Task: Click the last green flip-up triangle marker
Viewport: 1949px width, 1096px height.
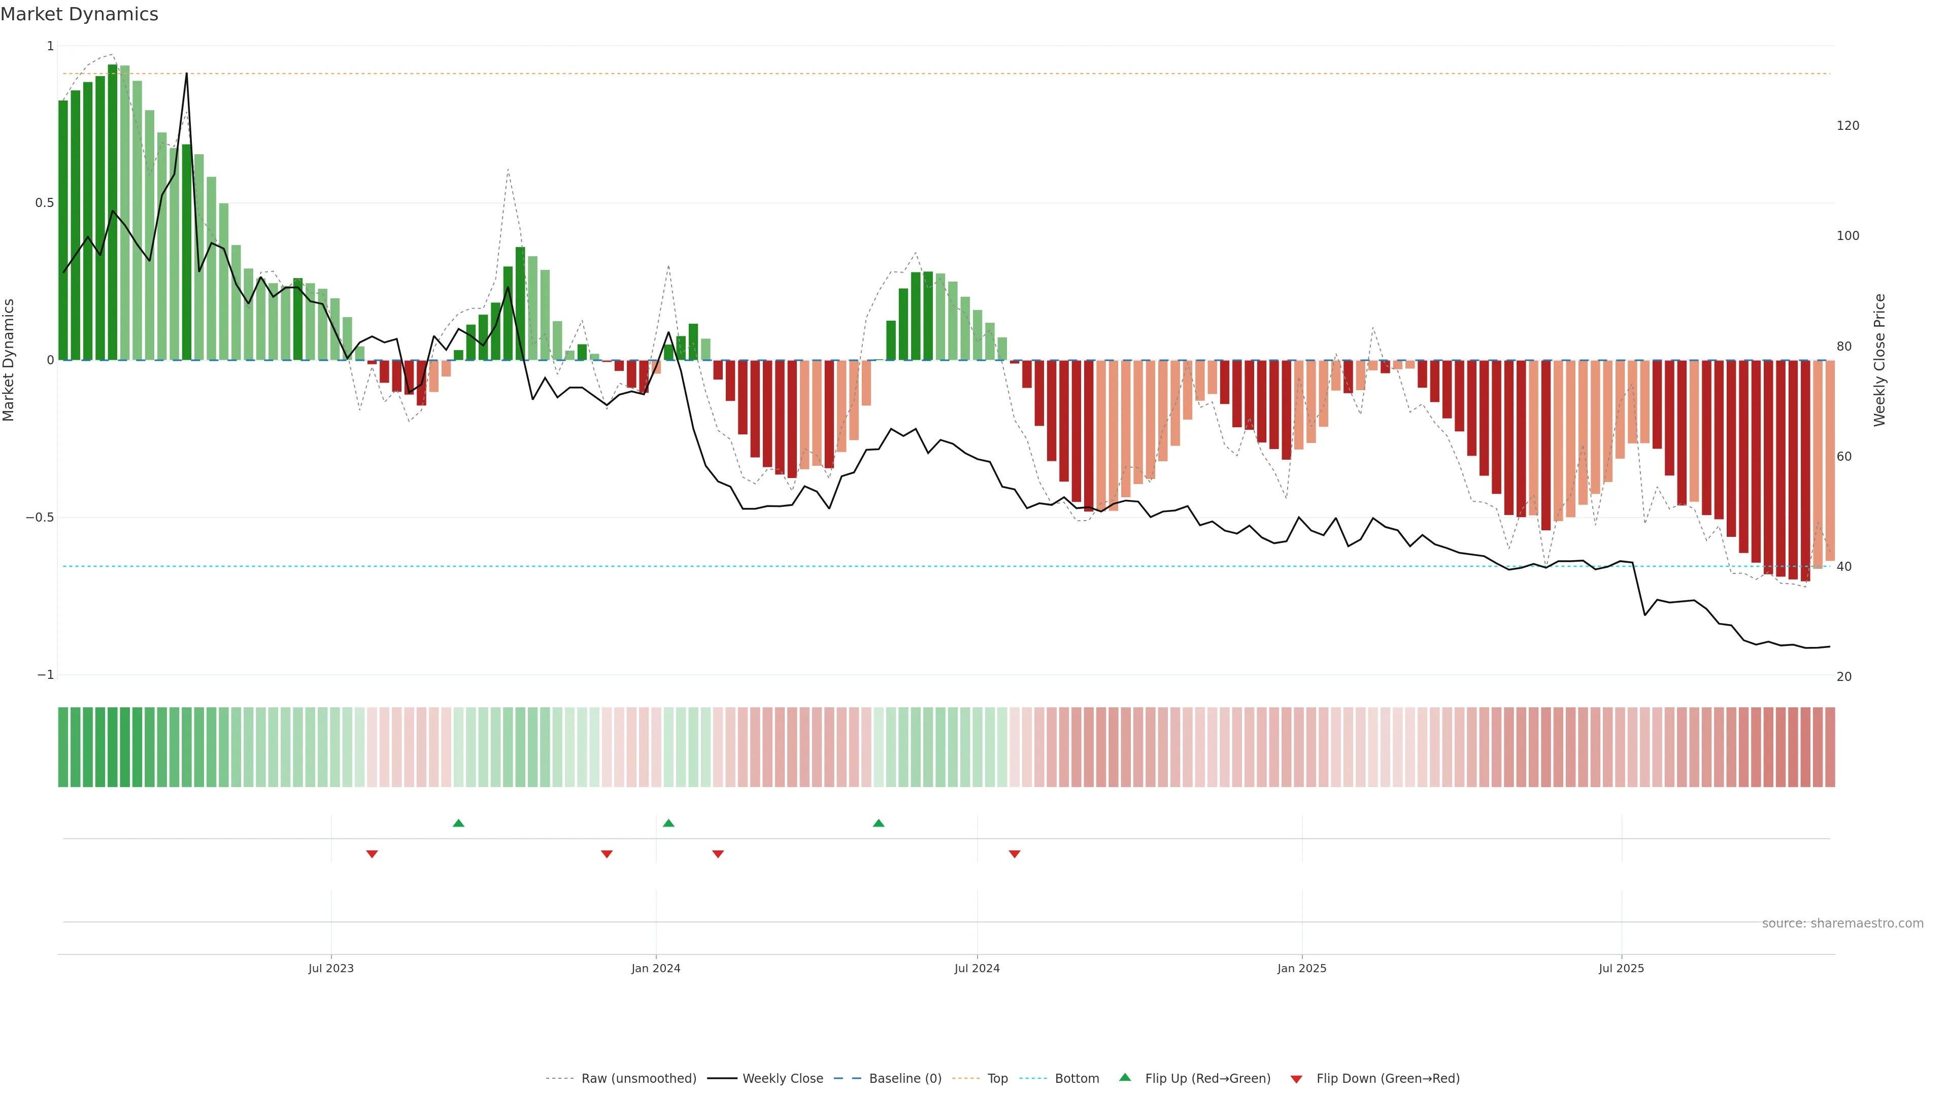Action: pyautogui.click(x=879, y=823)
